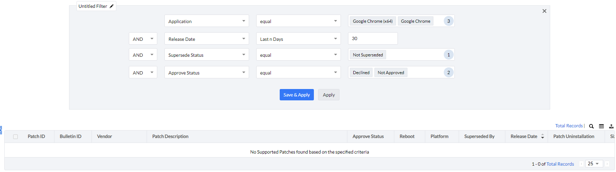The image size is (616, 172).
Task: Click the number of days input showing 30
Action: [373, 39]
